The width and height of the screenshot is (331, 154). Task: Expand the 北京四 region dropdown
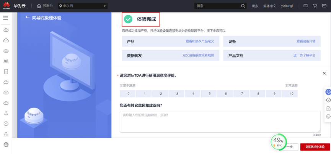point(83,6)
